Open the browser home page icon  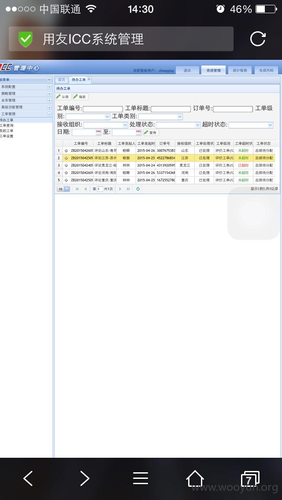[x=195, y=478]
